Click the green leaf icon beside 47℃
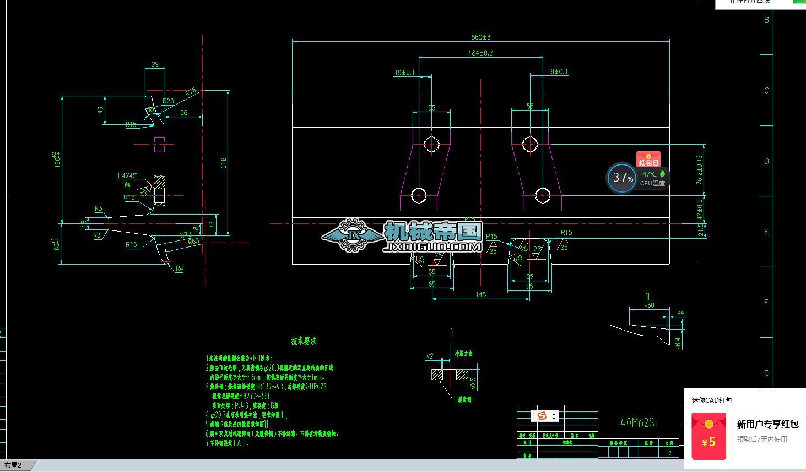Viewport: 806px width, 472px height. coord(662,174)
